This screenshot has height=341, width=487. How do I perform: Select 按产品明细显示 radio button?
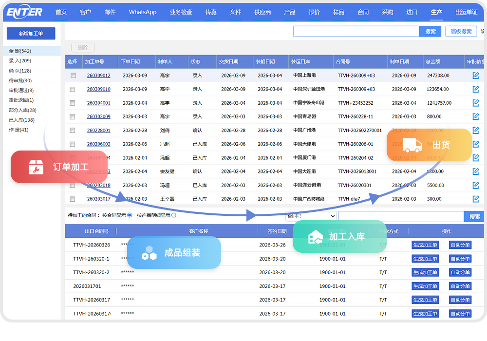tap(174, 215)
